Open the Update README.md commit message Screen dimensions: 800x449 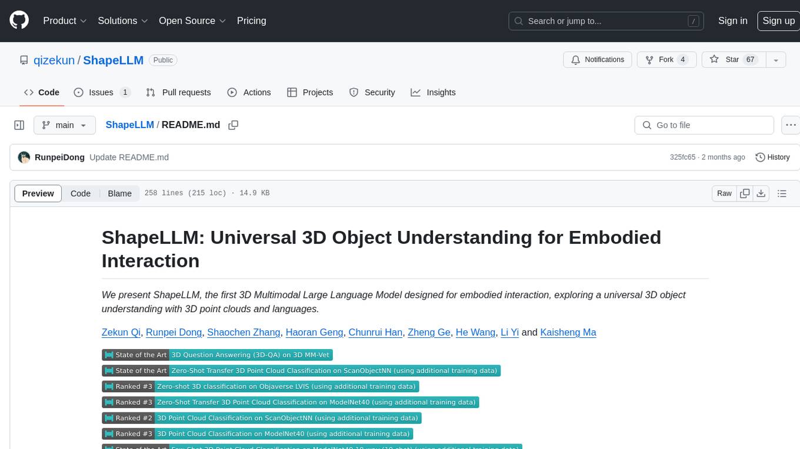click(129, 158)
